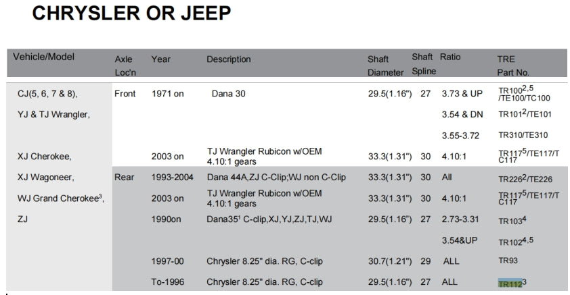This screenshot has width=570, height=295.
Task: Click the Rear axle location cell
Action: (125, 178)
